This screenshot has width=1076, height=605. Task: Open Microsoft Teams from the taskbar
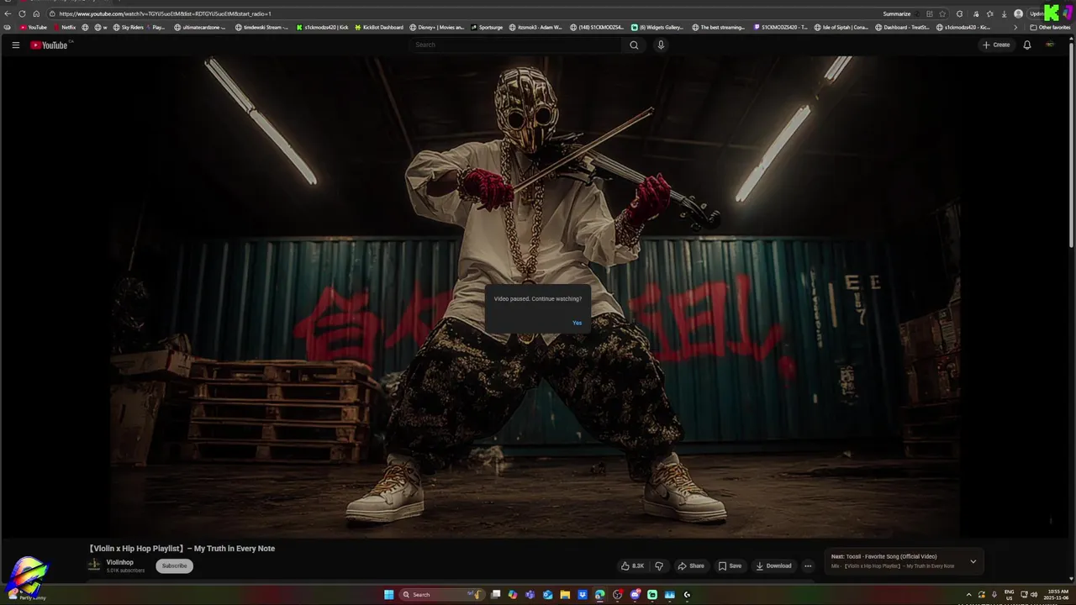click(530, 595)
